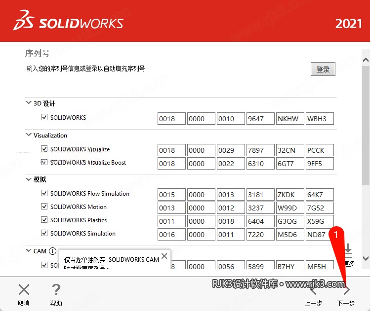Viewport: 370px width, 311px height.
Task: Toggle the CAM product checkbox
Action: coord(44,265)
